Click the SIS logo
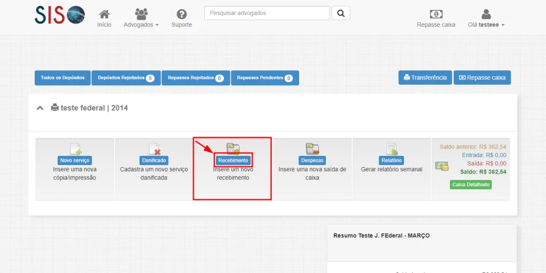The height and width of the screenshot is (273, 546). coord(60,15)
